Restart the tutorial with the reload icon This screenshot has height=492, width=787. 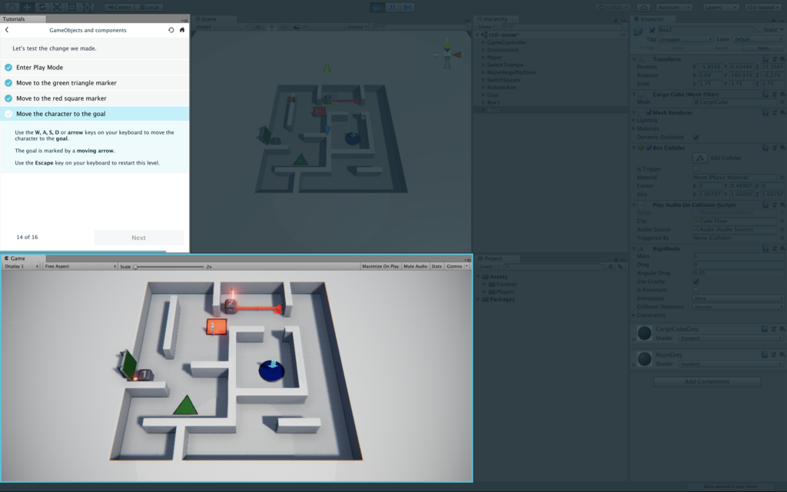171,30
